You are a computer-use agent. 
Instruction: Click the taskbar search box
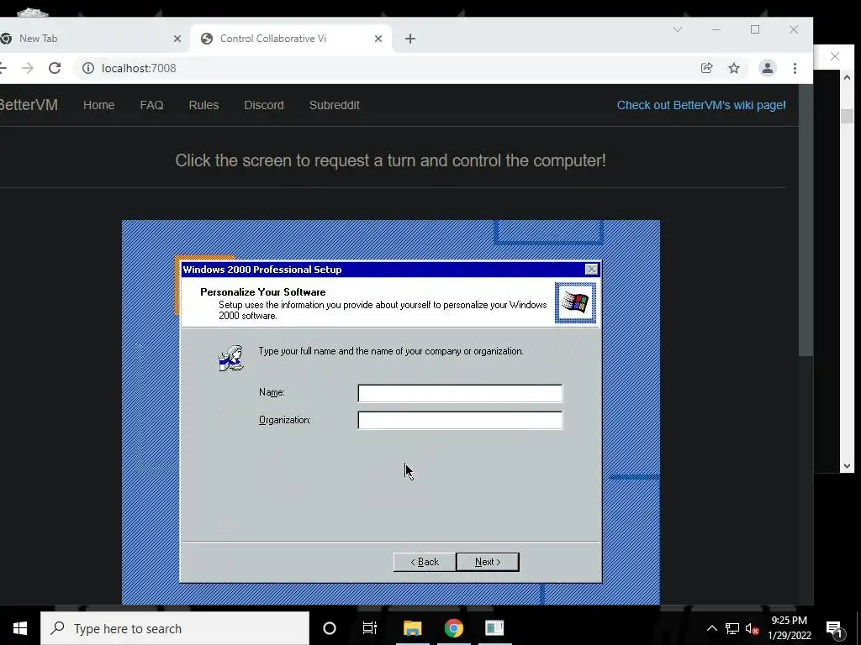click(175, 628)
